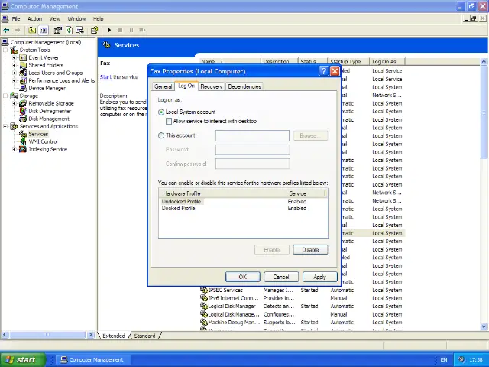This screenshot has width=489, height=367.
Task: Expand the Performance Logs and Alerts node
Action: (14, 80)
